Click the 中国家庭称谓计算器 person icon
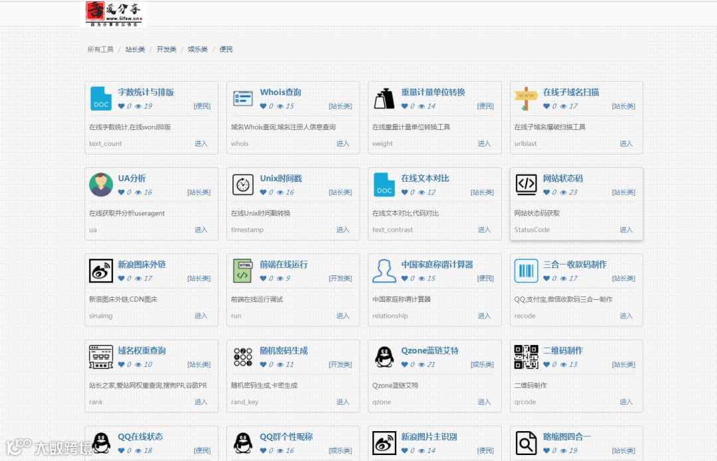This screenshot has width=717, height=461. coord(384,271)
